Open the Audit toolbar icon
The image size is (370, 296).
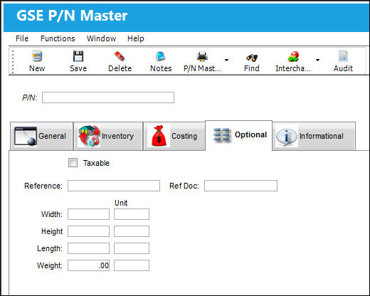343,56
